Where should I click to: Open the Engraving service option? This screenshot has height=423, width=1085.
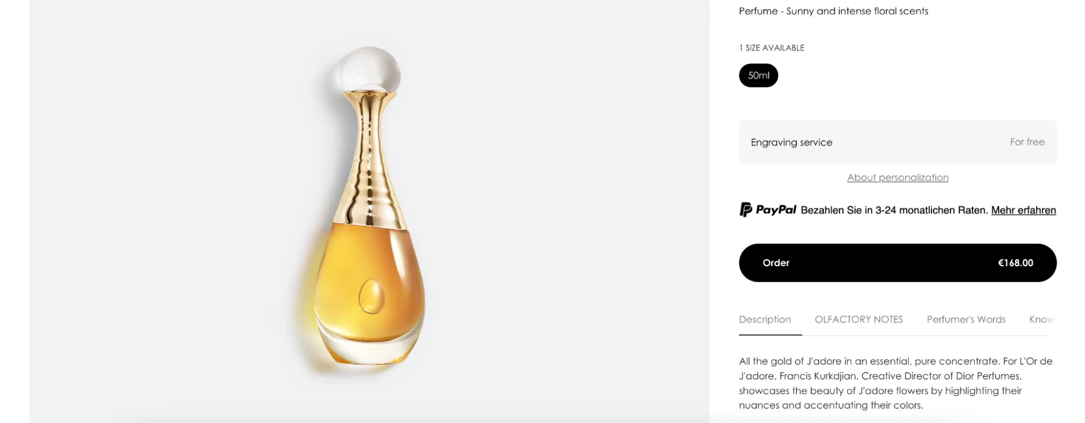pyautogui.click(x=897, y=142)
